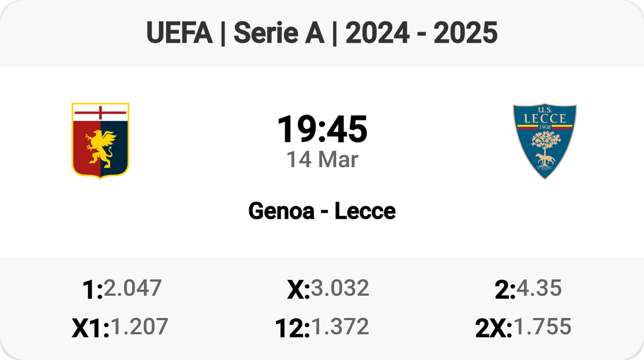Click the 14 Mar match date
644x360 pixels.
pyautogui.click(x=322, y=160)
